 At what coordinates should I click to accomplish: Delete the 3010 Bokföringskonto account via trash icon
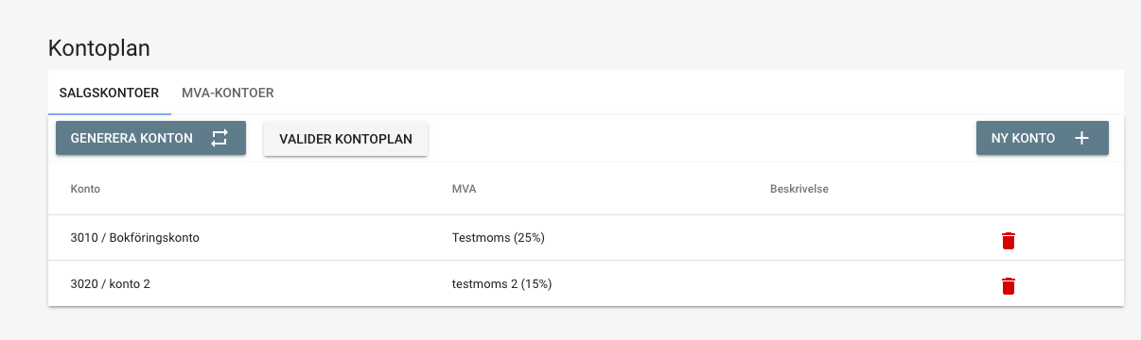pos(1009,240)
